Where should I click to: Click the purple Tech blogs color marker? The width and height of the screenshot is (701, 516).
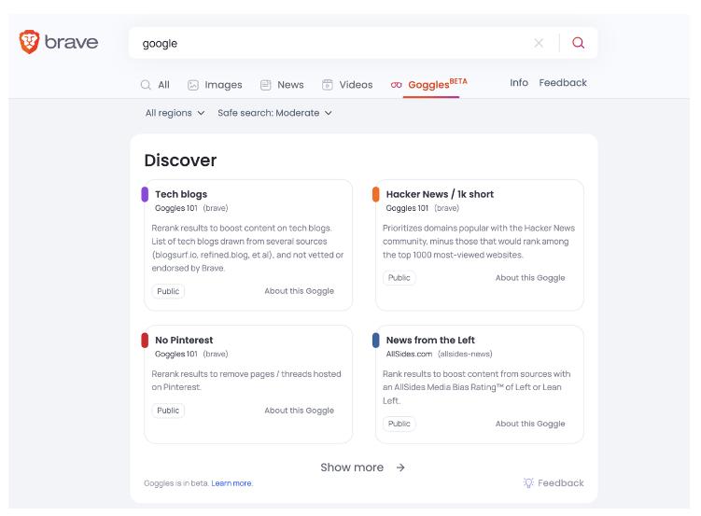click(x=145, y=194)
